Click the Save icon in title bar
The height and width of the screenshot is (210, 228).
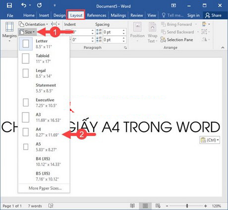[9, 5]
